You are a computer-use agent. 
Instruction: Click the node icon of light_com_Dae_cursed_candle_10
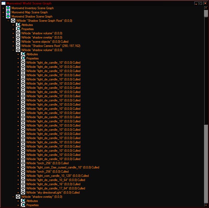pyautogui.click(x=23, y=167)
